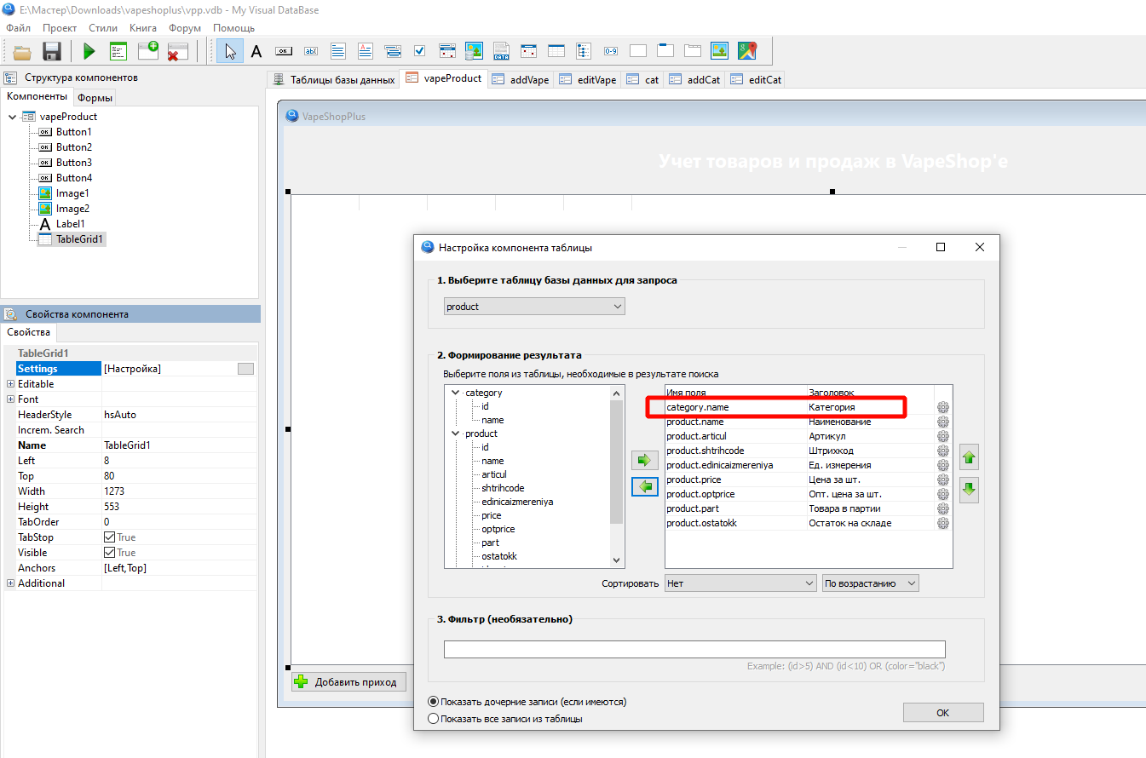The image size is (1146, 758).
Task: Open the Формы tab in structure panel
Action: pos(95,98)
